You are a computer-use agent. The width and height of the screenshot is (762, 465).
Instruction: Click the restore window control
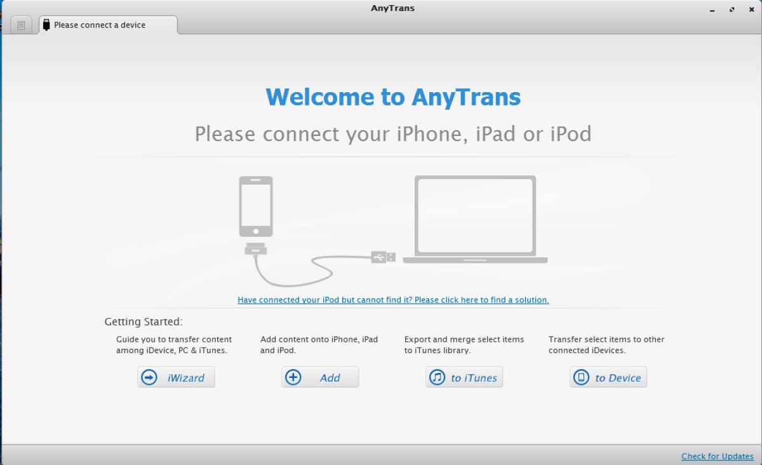[732, 10]
